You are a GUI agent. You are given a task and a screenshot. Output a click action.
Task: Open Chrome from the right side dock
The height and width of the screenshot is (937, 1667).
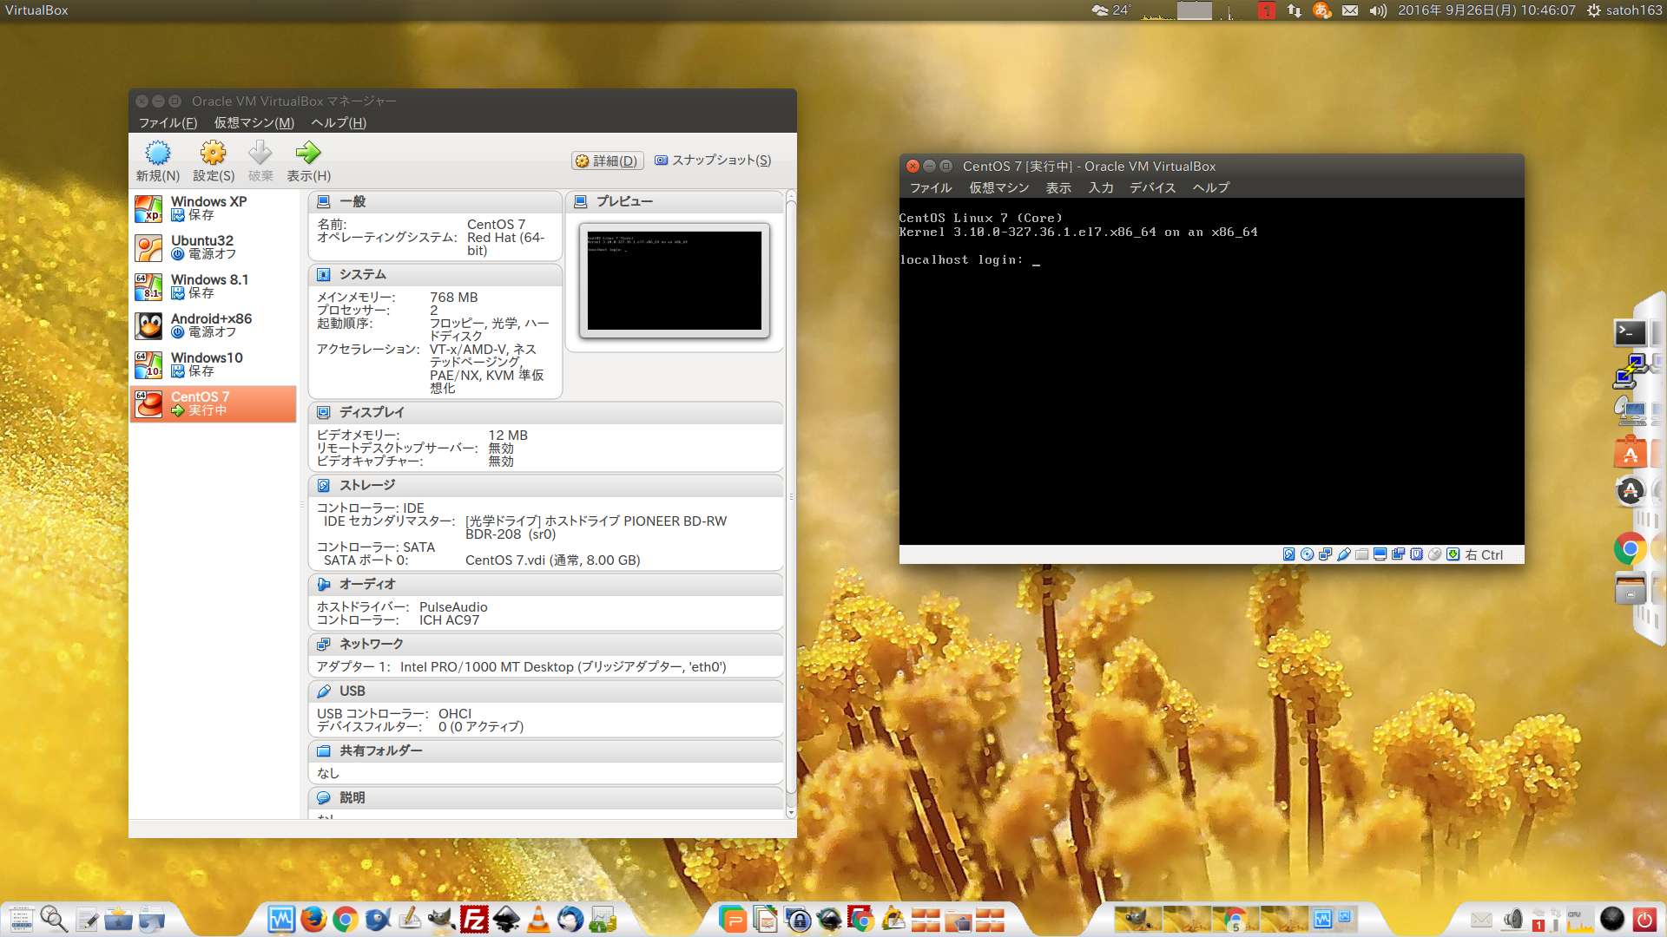click(x=1630, y=549)
